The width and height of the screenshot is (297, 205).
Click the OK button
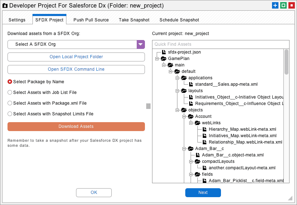tap(94, 192)
